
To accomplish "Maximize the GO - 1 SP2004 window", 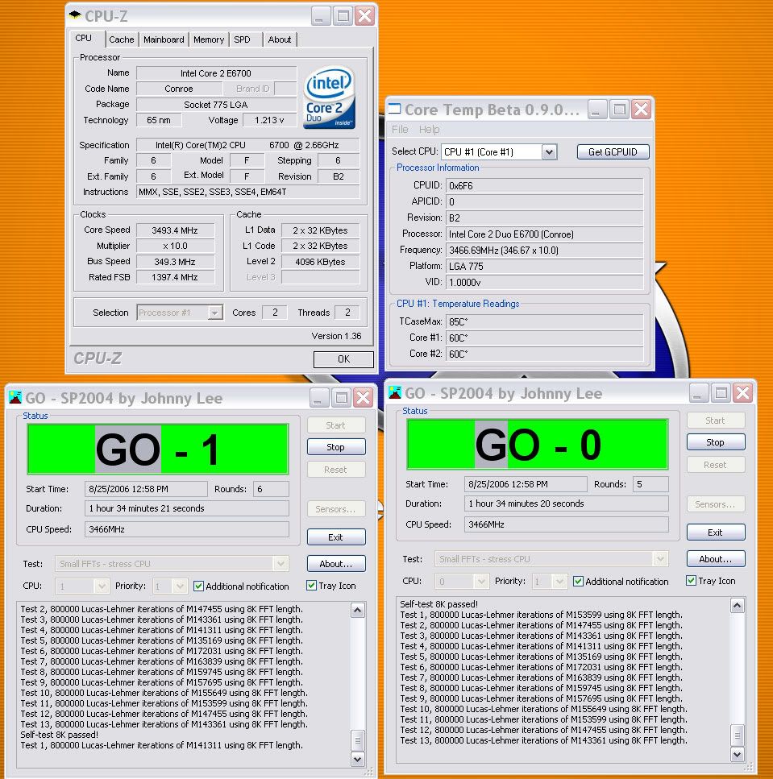I will [341, 397].
